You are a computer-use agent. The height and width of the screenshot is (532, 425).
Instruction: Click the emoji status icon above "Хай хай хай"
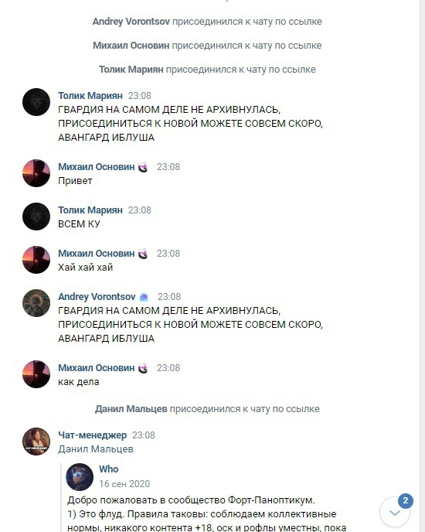coord(143,254)
